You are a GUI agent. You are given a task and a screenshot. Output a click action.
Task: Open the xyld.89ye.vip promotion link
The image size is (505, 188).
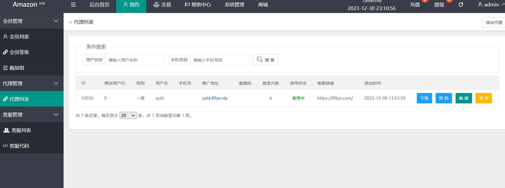[215, 98]
